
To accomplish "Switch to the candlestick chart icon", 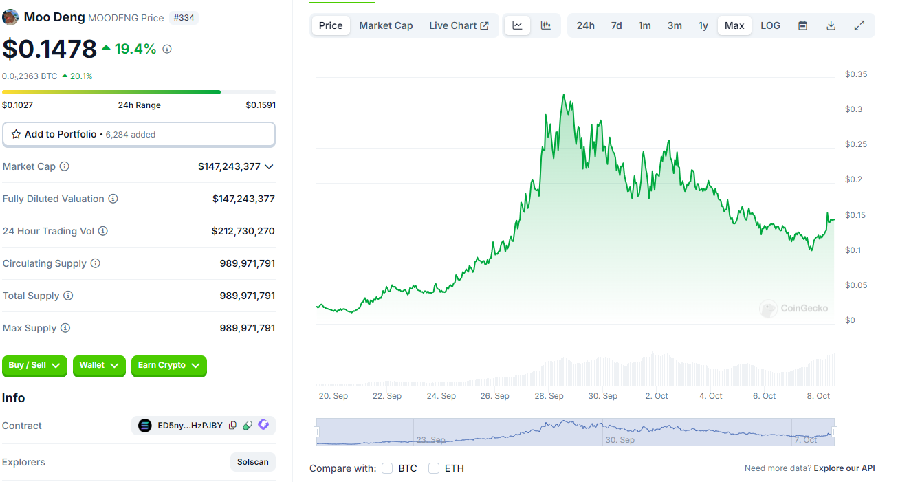I will click(x=546, y=25).
